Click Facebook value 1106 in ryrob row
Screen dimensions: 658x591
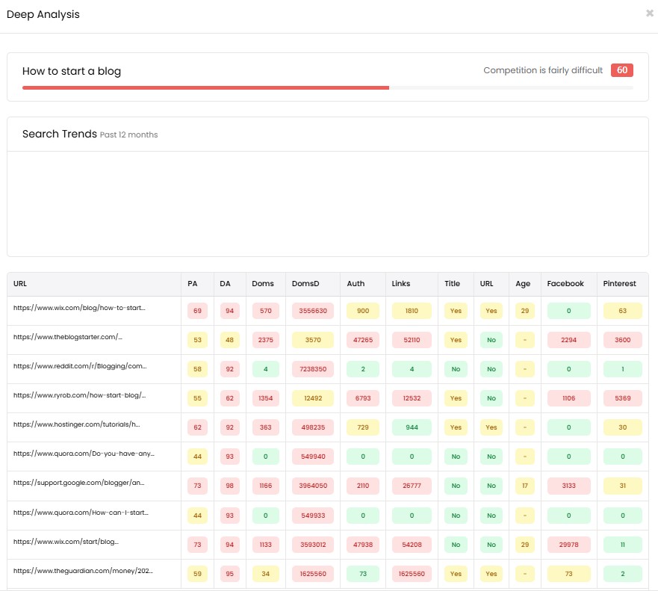(569, 398)
